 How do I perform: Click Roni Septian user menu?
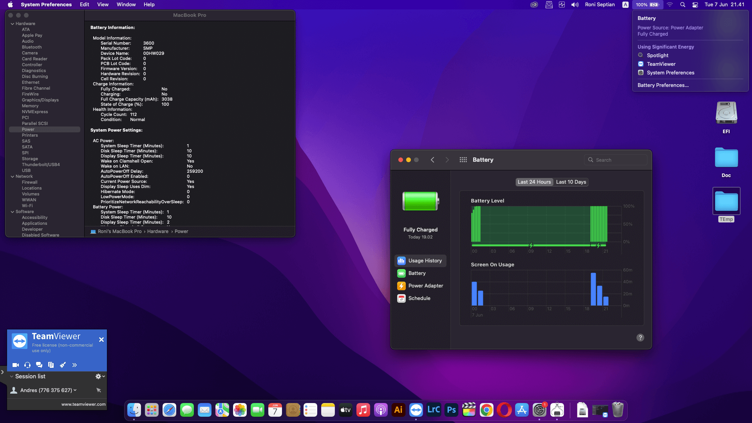pyautogui.click(x=600, y=5)
